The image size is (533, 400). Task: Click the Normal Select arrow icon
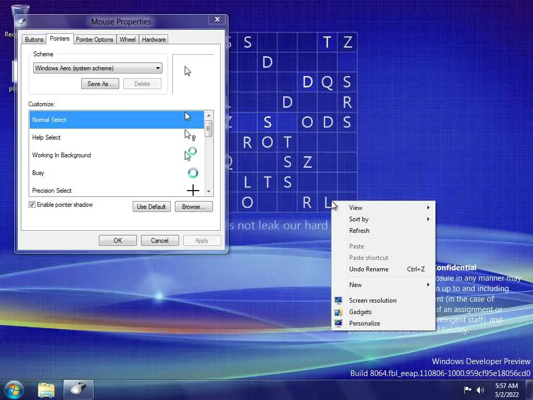[x=187, y=117]
